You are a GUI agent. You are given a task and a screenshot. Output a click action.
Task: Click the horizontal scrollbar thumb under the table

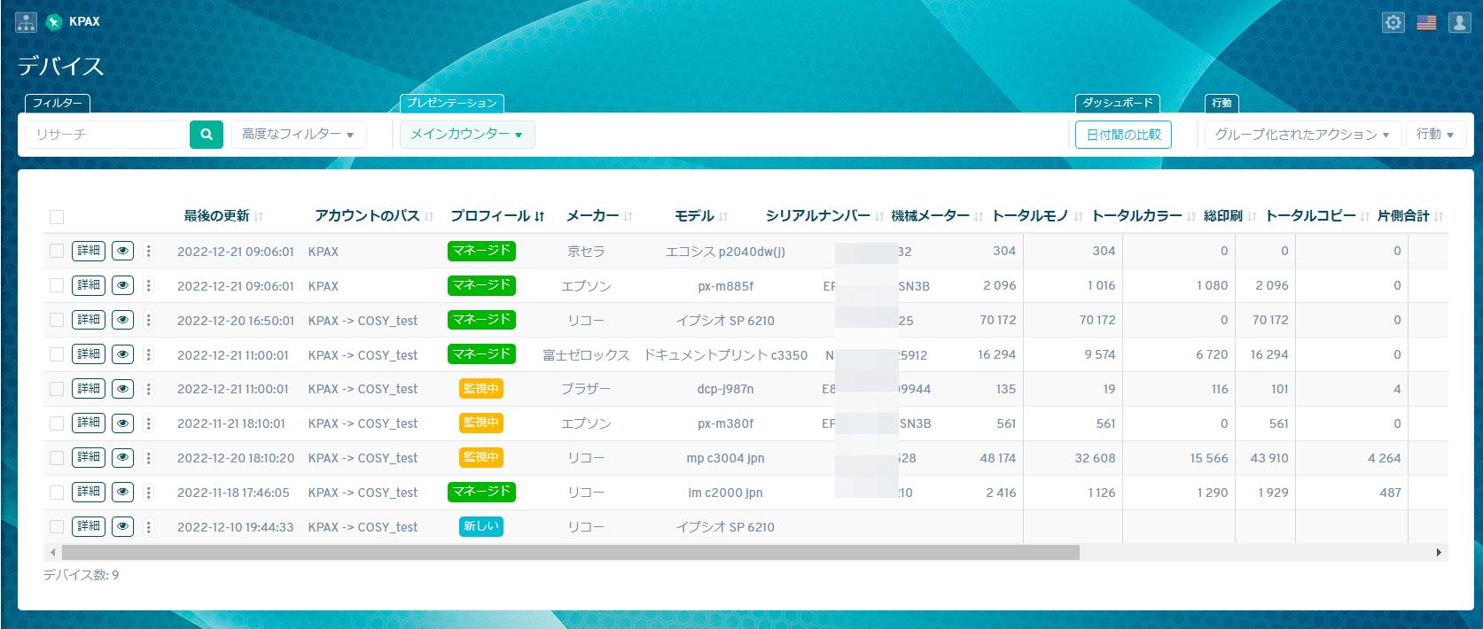570,553
